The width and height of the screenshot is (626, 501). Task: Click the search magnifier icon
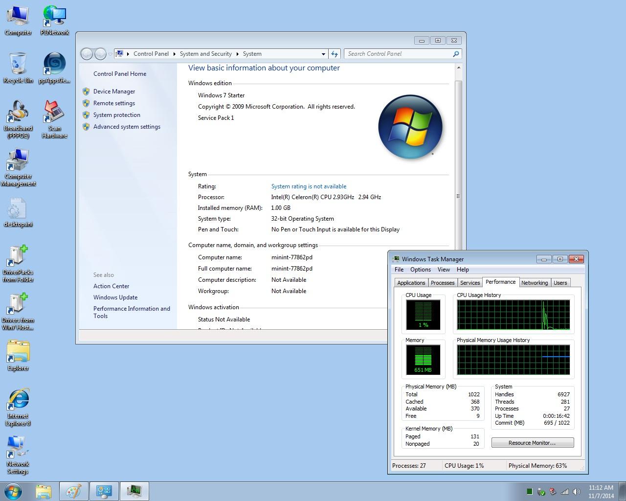[x=456, y=54]
